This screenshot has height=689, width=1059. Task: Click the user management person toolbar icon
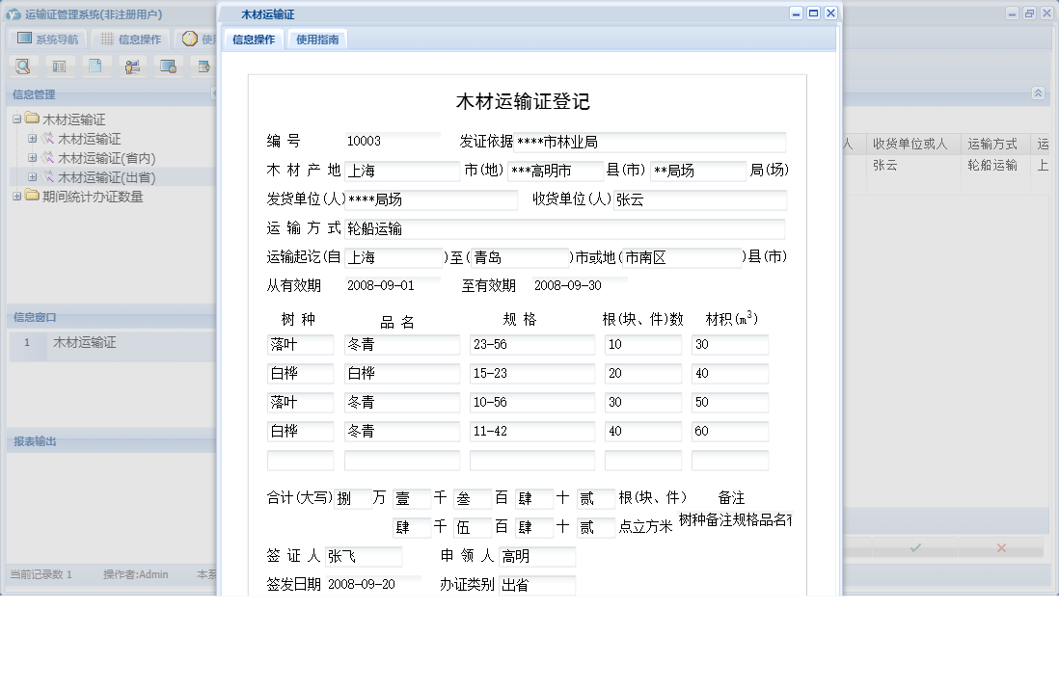click(132, 66)
